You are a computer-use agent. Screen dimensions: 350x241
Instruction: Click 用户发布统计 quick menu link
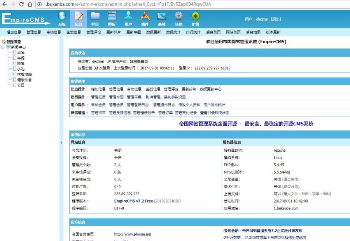(214, 105)
